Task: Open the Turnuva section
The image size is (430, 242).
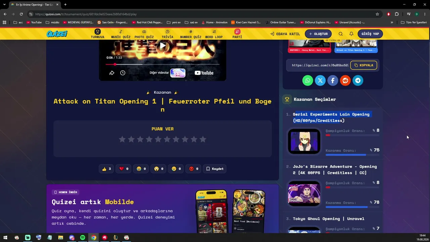Action: pyautogui.click(x=97, y=34)
